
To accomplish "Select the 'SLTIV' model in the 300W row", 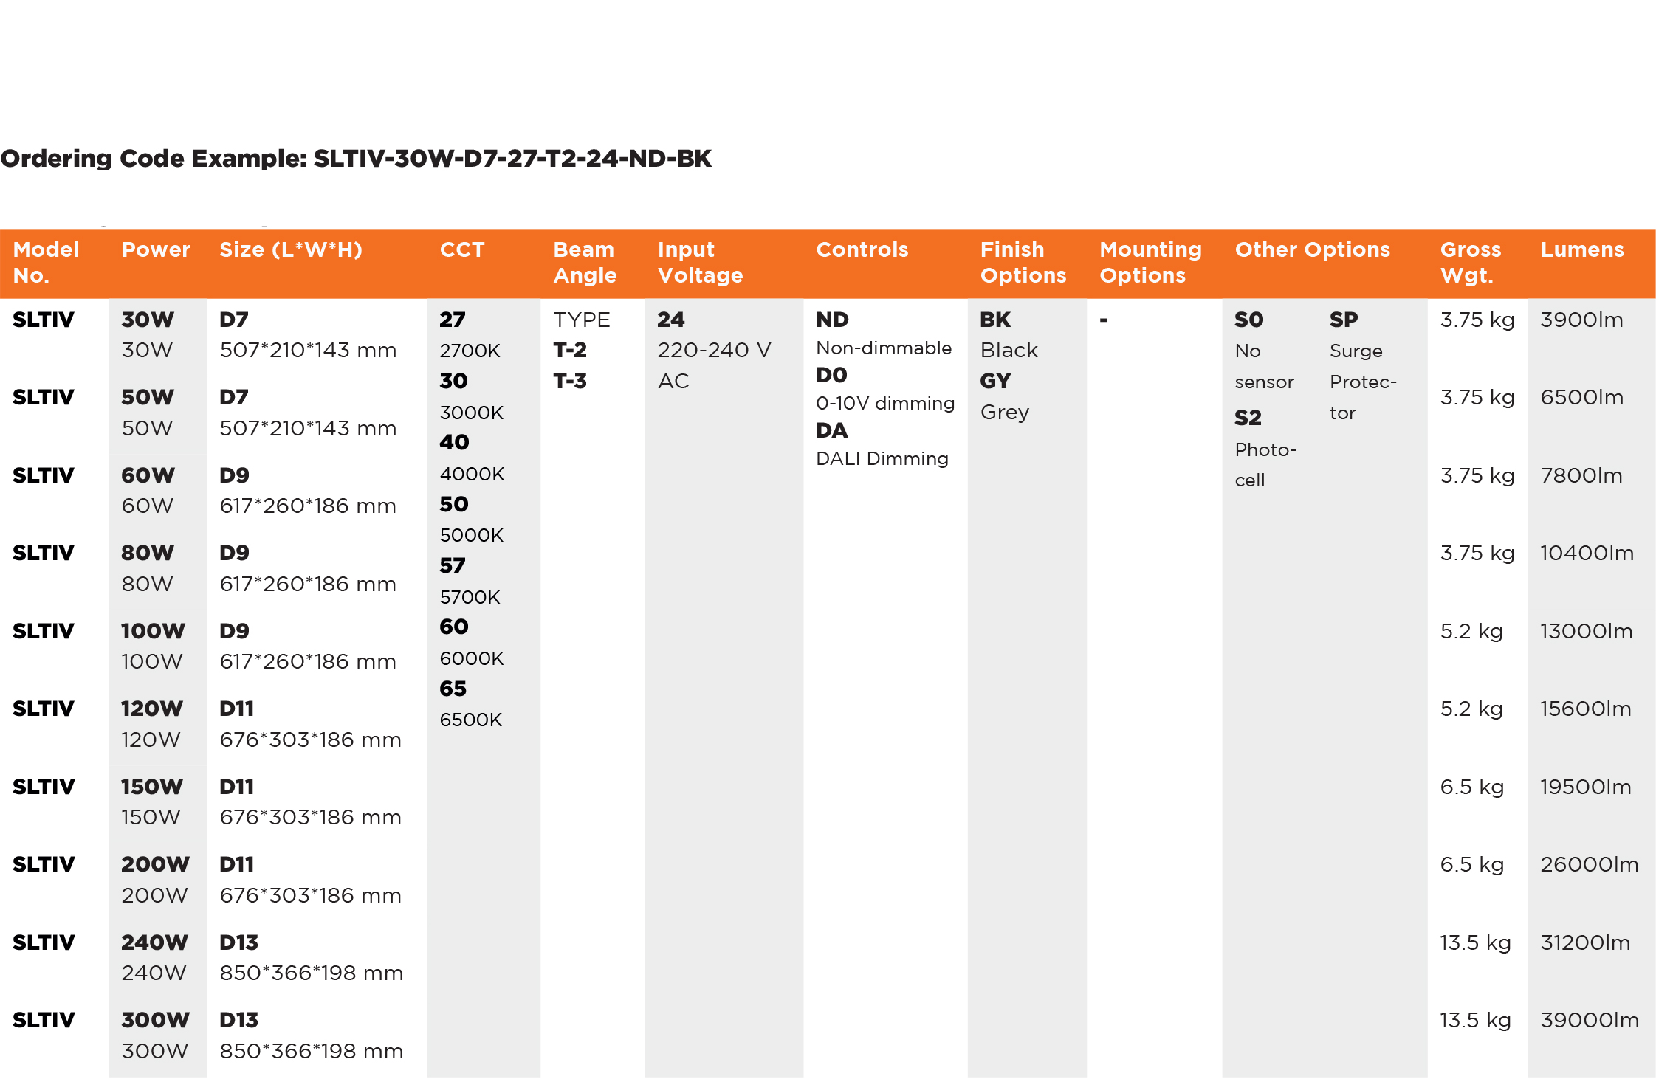I will coord(44,1020).
